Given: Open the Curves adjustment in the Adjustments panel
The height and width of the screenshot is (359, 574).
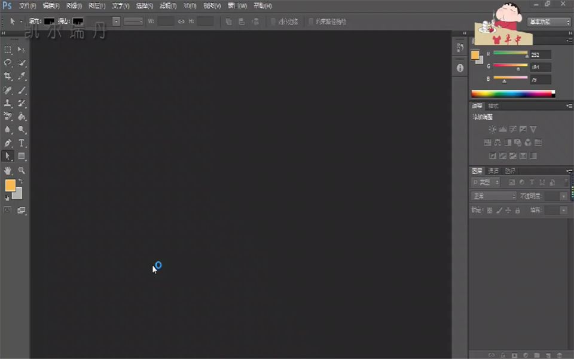Looking at the screenshot, I should pyautogui.click(x=513, y=129).
